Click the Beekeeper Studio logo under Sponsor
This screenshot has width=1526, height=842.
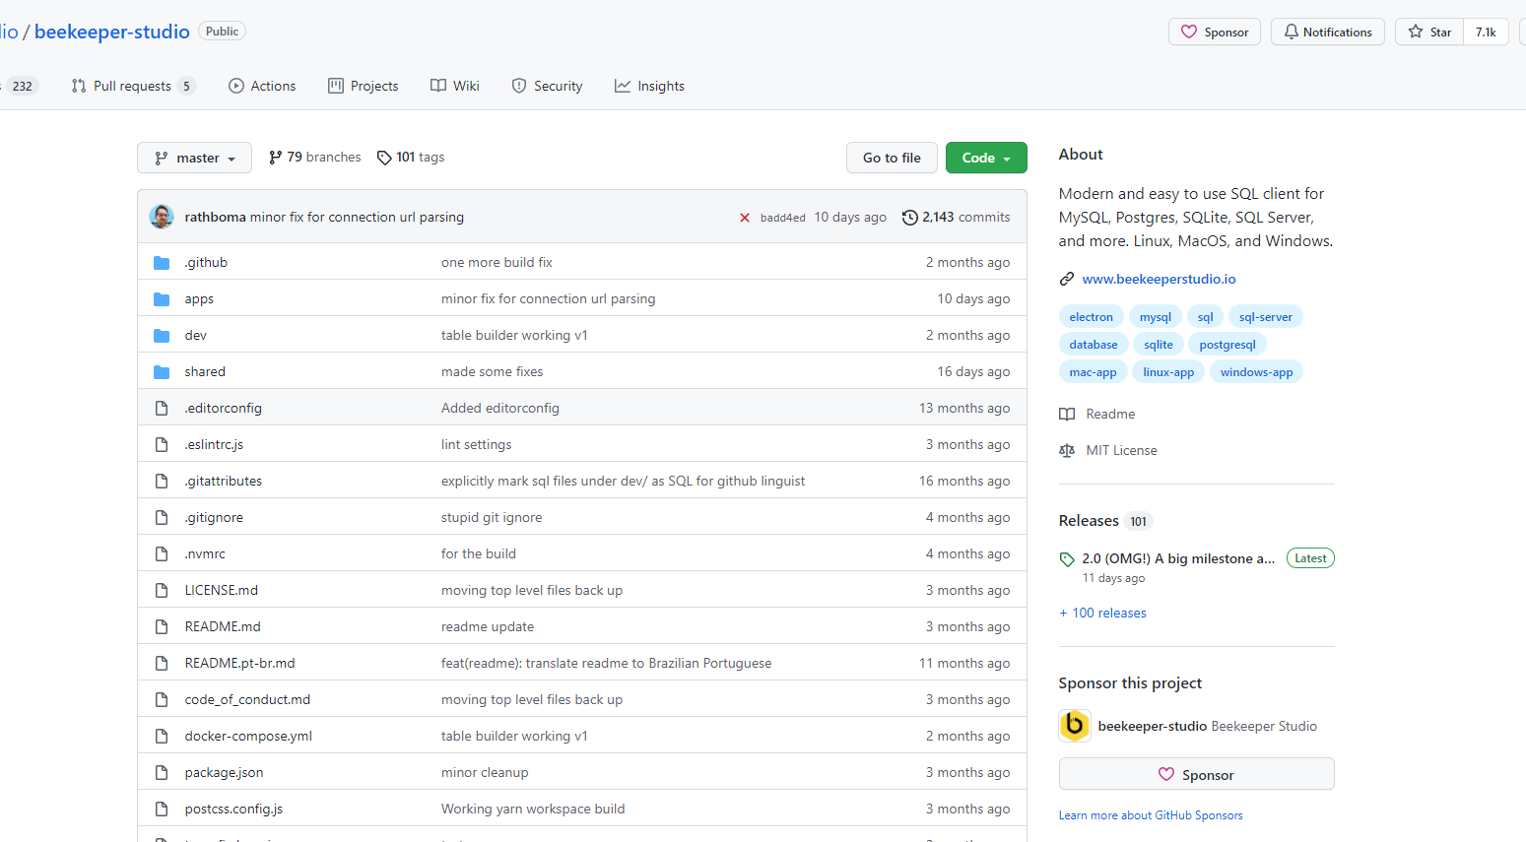(1074, 726)
